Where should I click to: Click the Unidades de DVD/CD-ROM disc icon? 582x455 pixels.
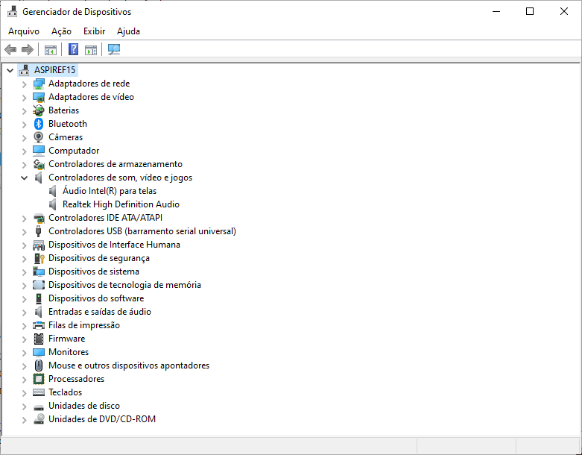(x=39, y=419)
